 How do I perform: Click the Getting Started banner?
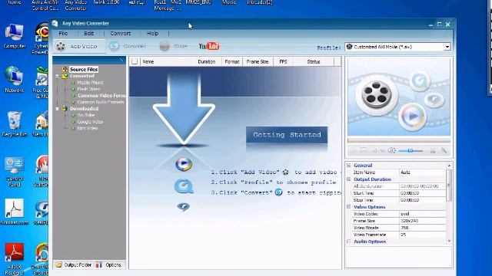pos(287,135)
